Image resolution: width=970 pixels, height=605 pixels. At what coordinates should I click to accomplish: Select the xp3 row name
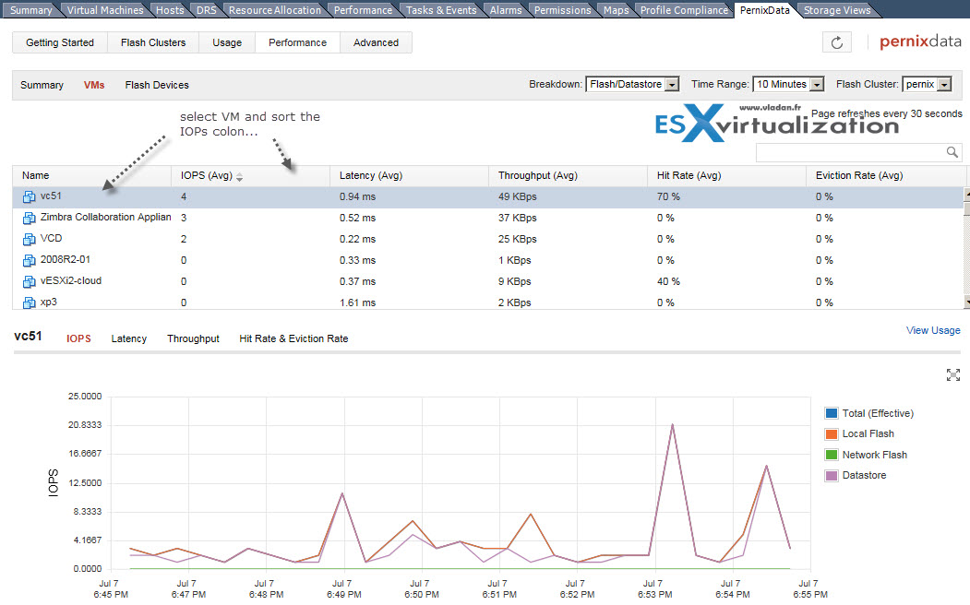[x=48, y=302]
